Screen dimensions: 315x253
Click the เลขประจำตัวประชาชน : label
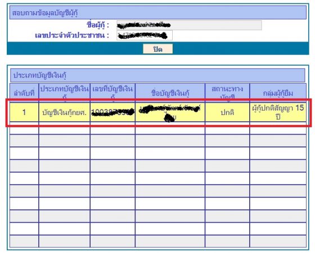(72, 35)
